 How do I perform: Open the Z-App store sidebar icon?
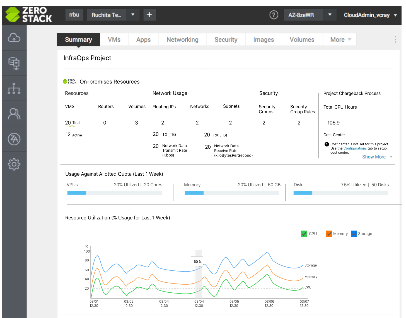[14, 139]
